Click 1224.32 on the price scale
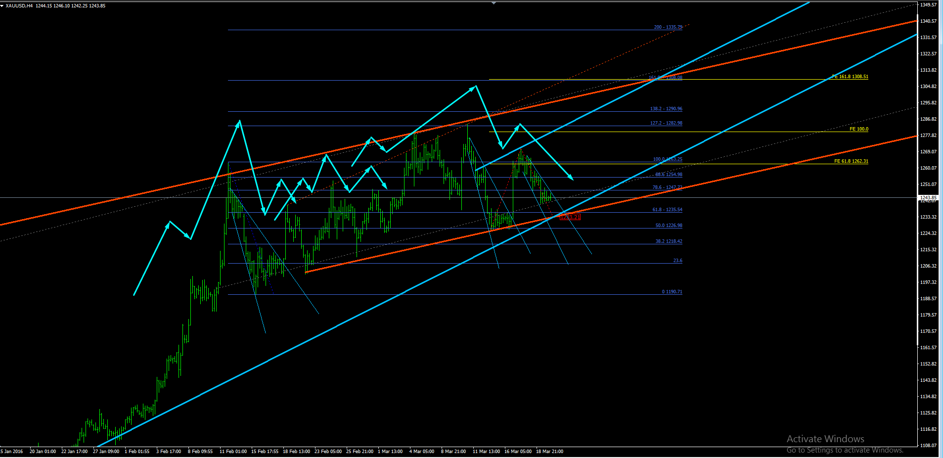The width and height of the screenshot is (943, 458). pyautogui.click(x=928, y=233)
